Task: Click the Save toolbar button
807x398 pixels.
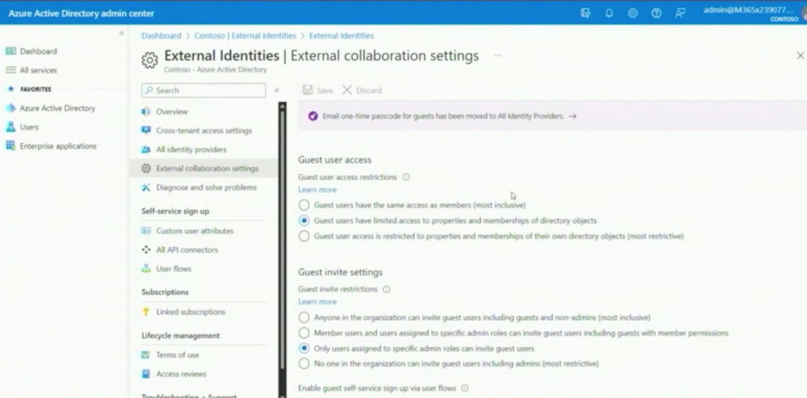Action: point(317,90)
